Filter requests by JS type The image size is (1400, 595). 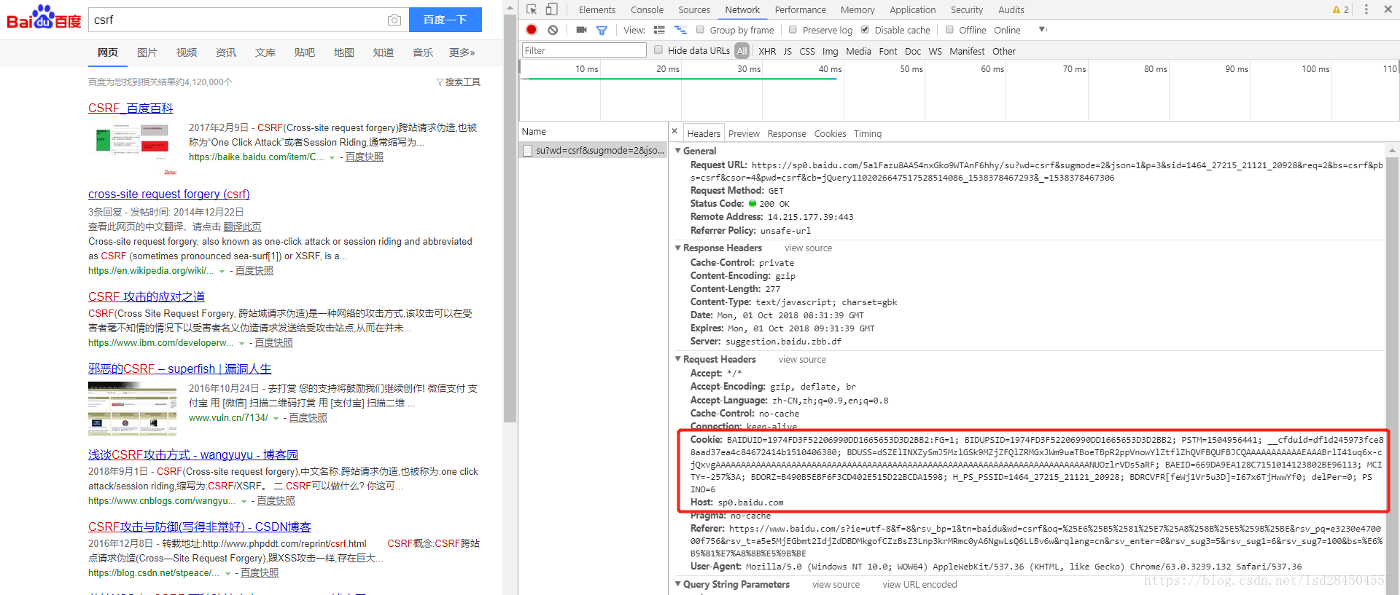click(x=787, y=51)
